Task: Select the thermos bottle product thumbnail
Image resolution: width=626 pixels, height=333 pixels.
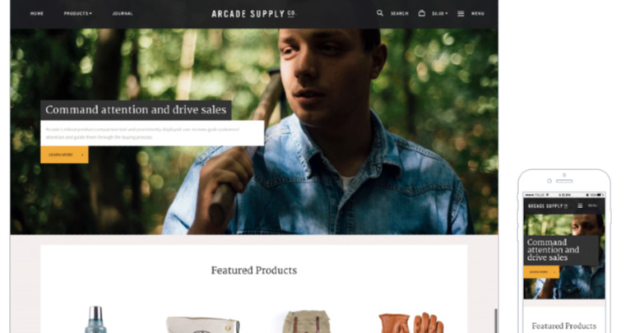Action: pos(95,319)
